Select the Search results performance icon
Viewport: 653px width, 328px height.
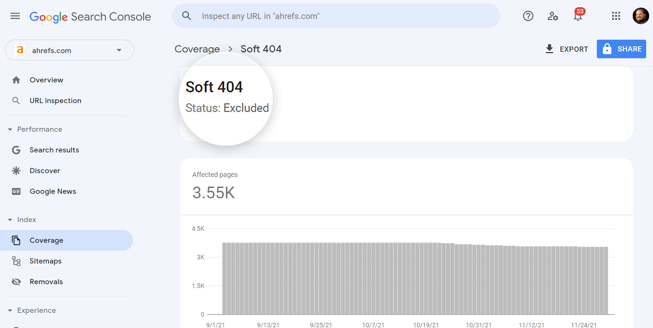(x=16, y=150)
